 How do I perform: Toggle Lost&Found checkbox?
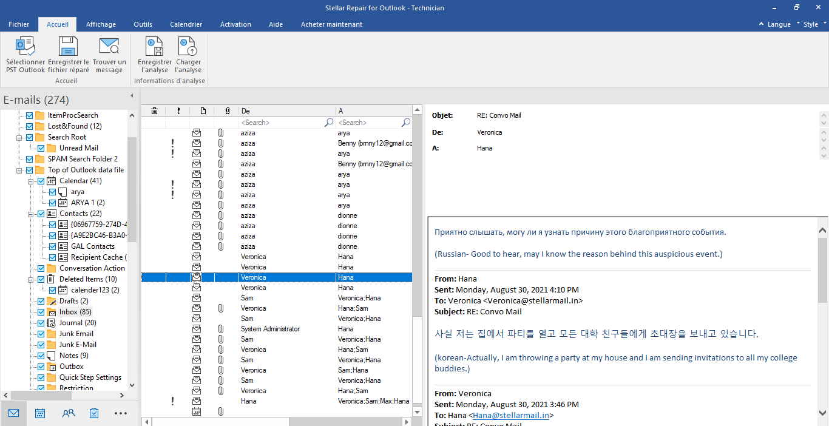coord(29,126)
